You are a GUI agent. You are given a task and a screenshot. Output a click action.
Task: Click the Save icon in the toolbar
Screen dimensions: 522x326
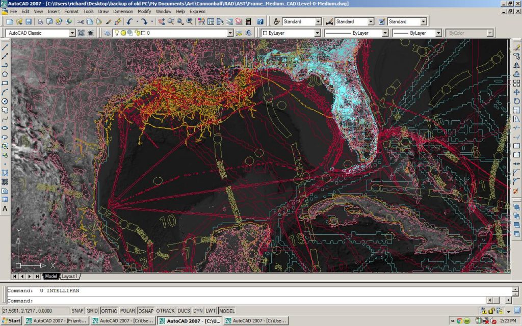[x=29, y=22]
